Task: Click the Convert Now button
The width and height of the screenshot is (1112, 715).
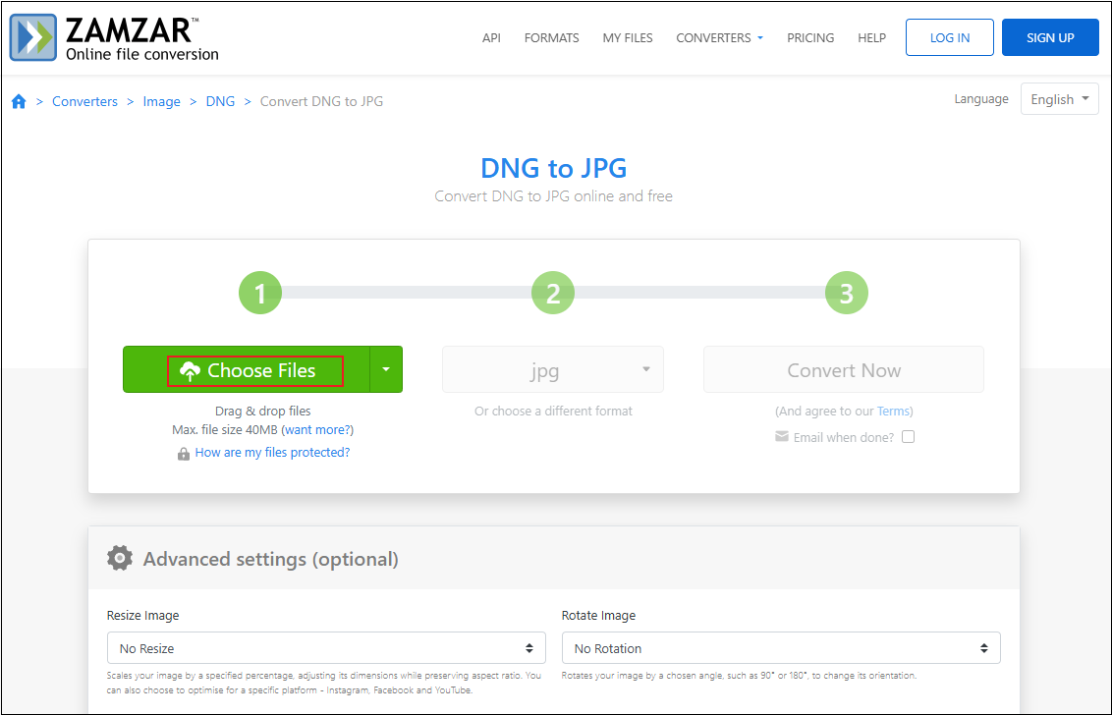Action: click(844, 369)
